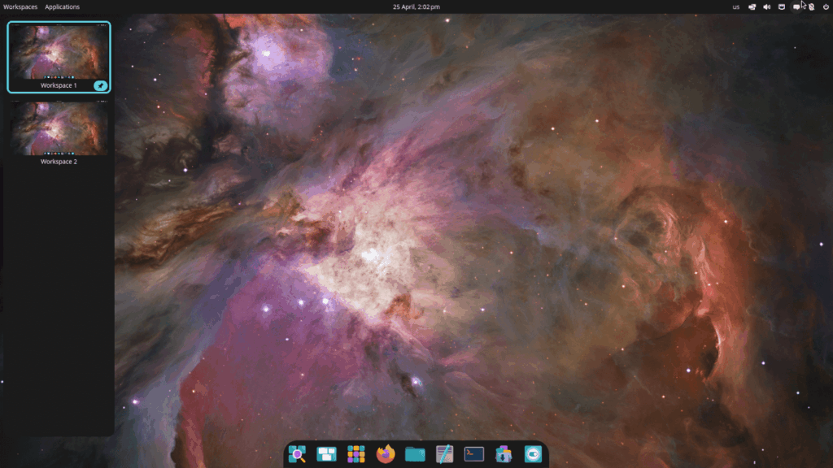Click the date and time in top bar
This screenshot has width=833, height=468.
tap(416, 6)
